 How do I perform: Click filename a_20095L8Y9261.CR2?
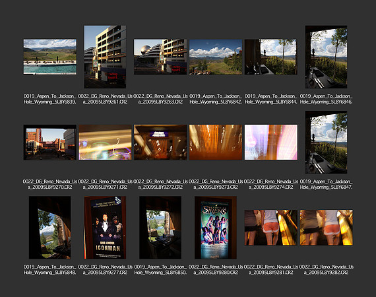coord(105,102)
